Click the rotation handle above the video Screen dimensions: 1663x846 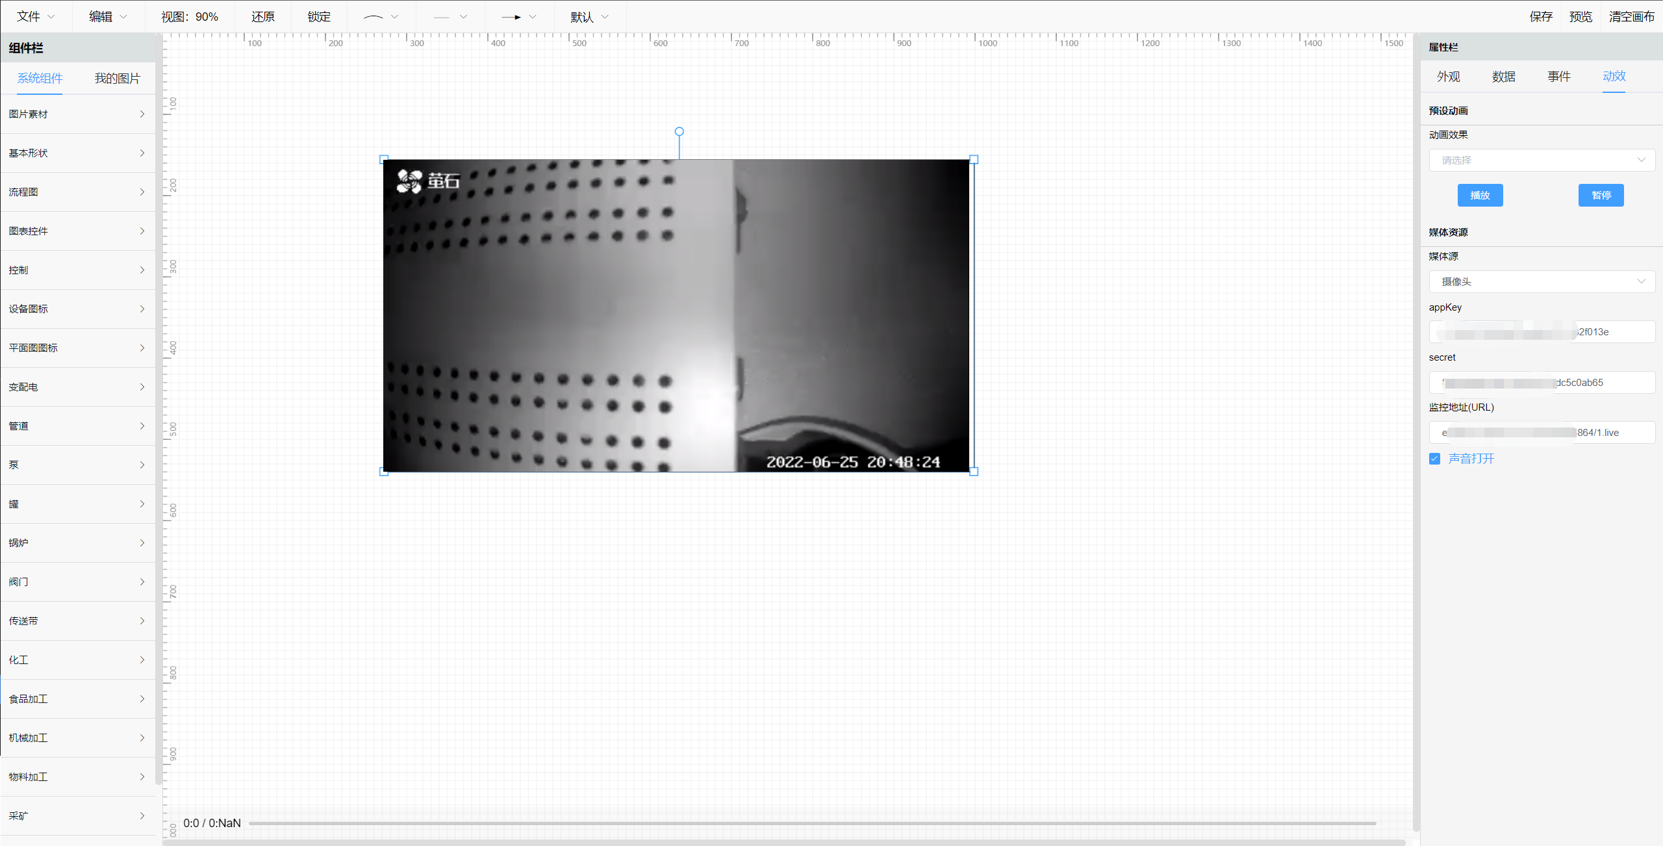tap(679, 131)
